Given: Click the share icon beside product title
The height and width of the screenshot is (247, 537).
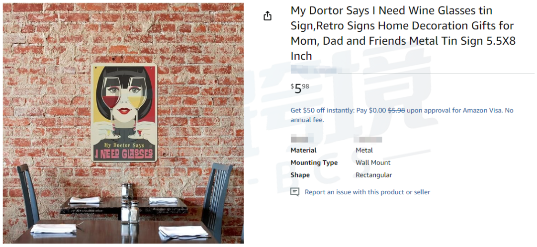Looking at the screenshot, I should tap(268, 16).
